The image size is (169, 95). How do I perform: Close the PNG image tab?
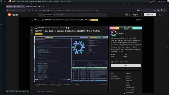[x=44, y=7]
